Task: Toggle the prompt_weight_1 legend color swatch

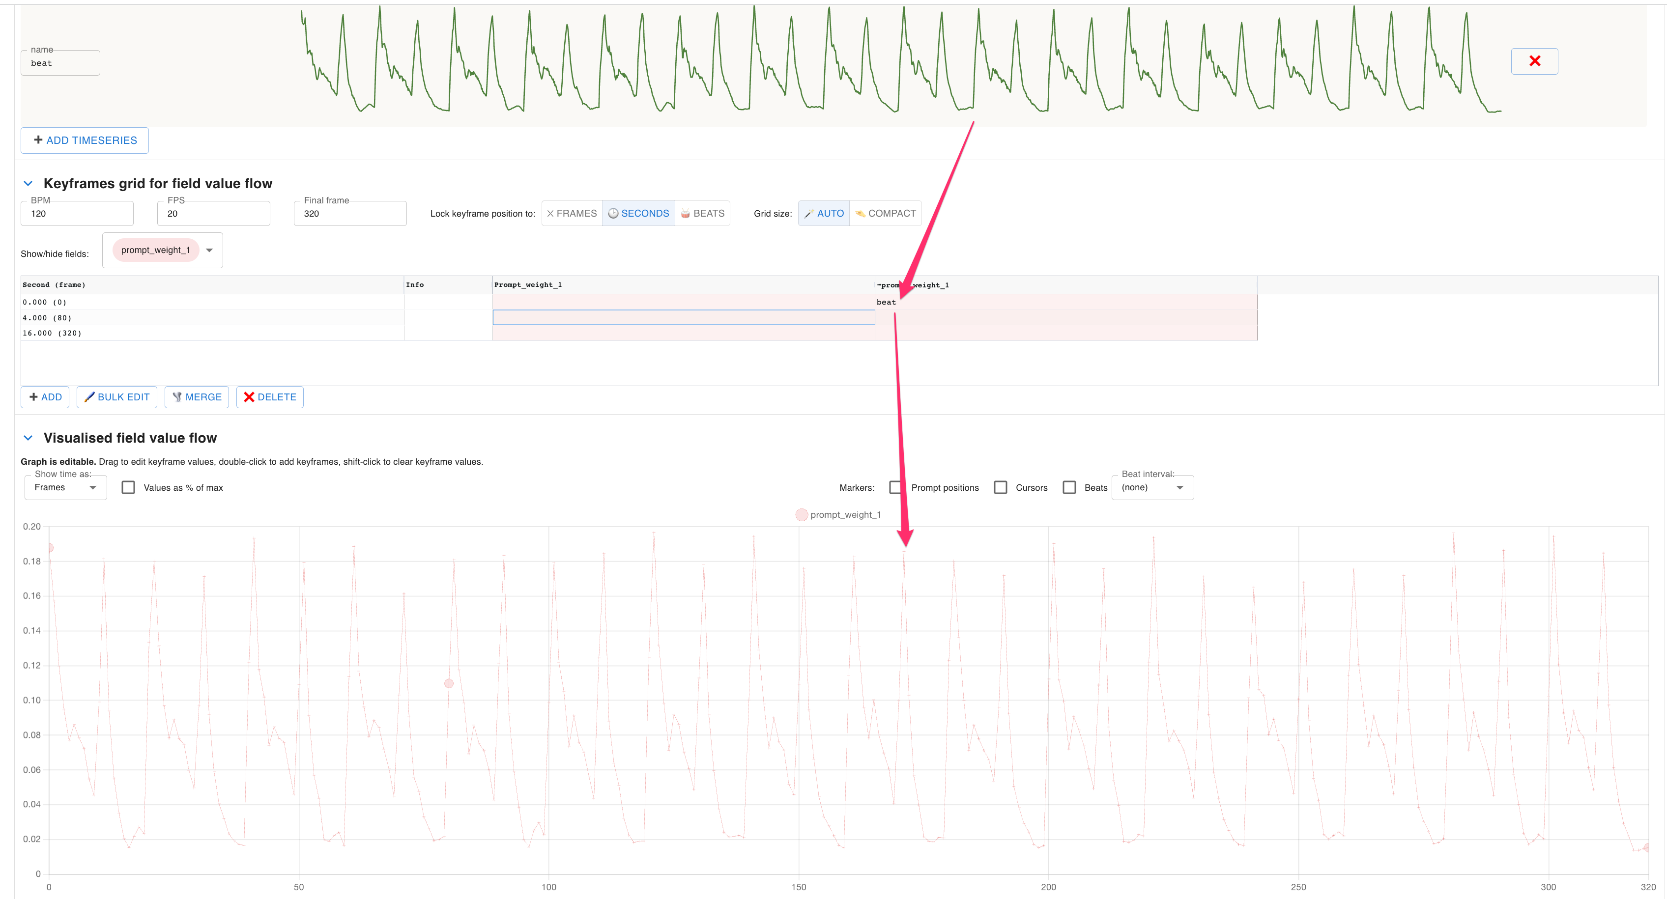Action: pyautogui.click(x=801, y=515)
